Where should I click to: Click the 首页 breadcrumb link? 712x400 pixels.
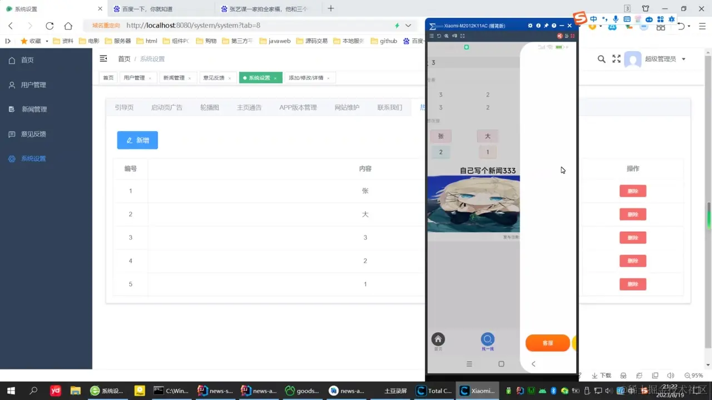click(x=124, y=59)
